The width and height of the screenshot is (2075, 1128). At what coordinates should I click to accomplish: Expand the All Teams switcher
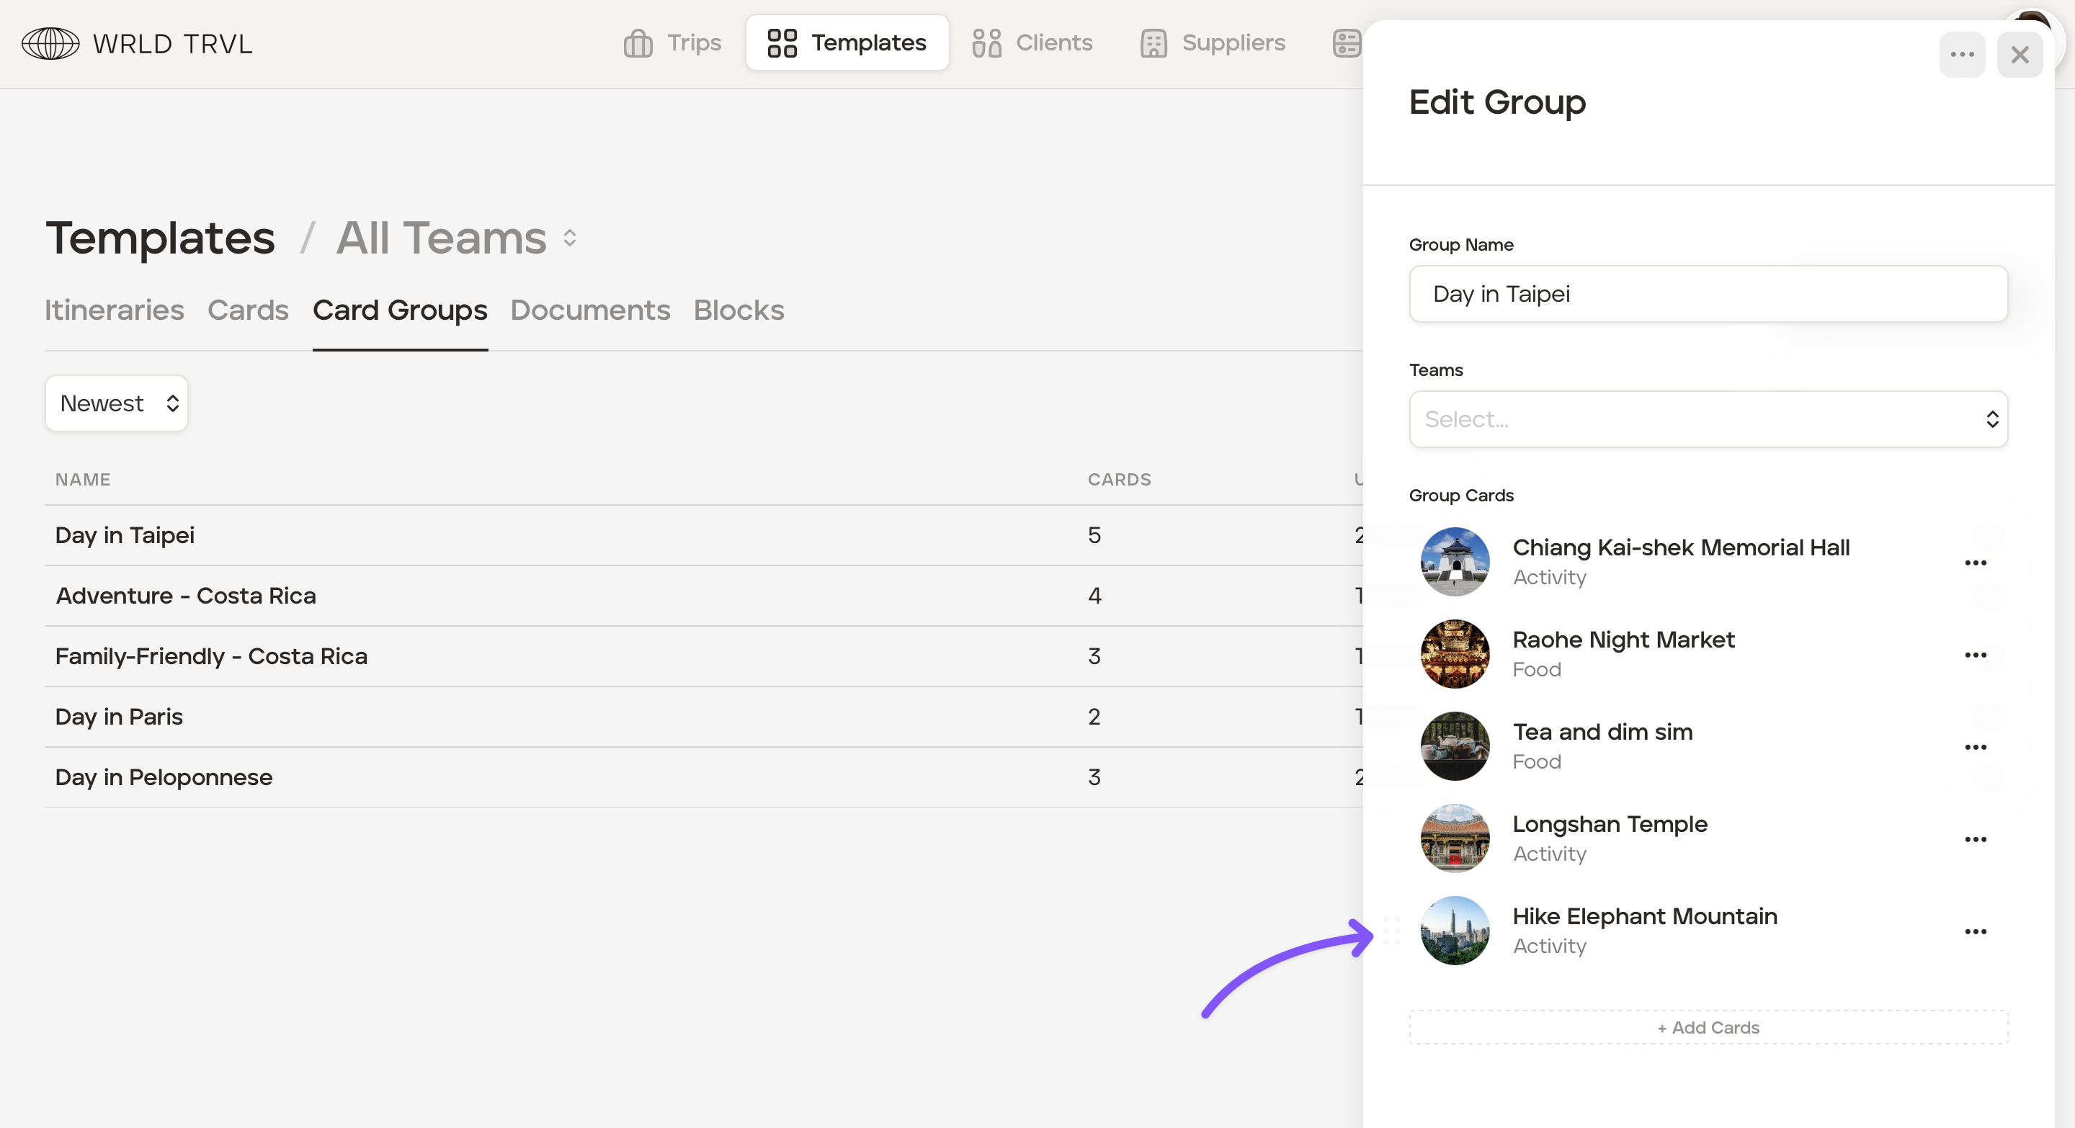456,238
